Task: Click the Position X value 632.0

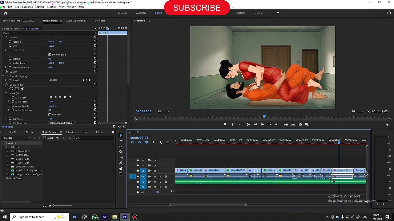Action: [51, 41]
